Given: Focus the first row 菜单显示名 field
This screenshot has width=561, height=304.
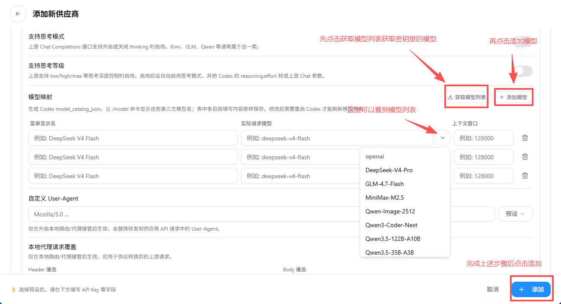Looking at the screenshot, I should pos(133,138).
